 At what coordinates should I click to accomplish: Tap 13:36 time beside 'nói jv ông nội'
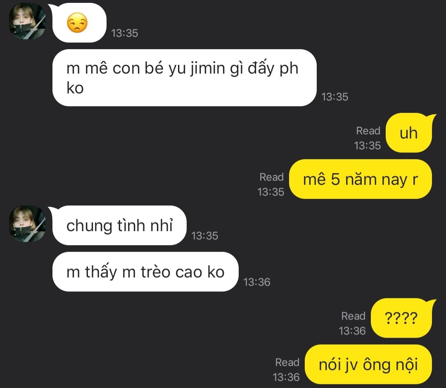point(286,377)
